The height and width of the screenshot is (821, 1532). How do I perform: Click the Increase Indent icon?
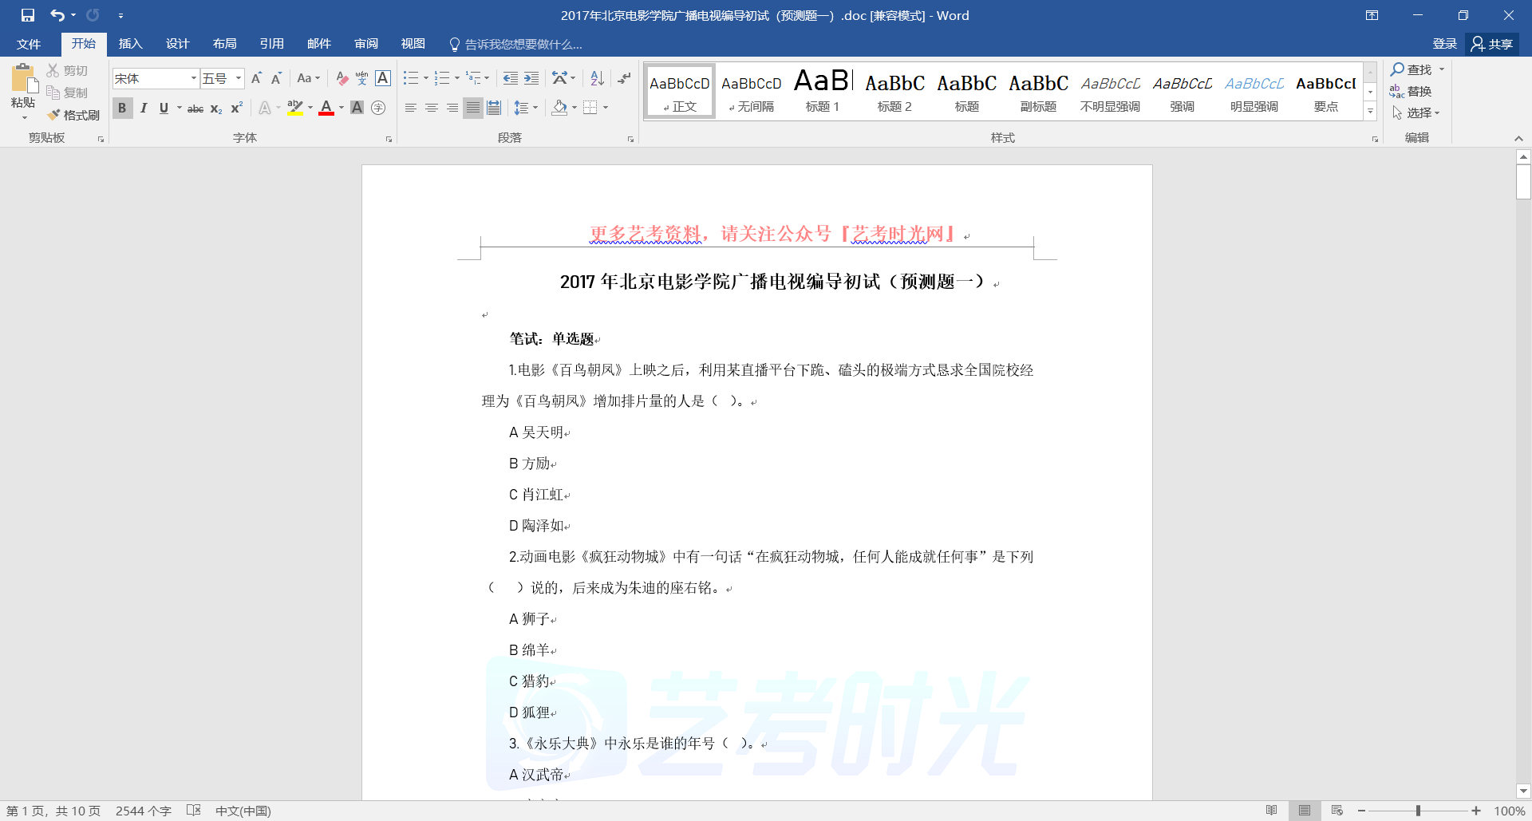[531, 78]
